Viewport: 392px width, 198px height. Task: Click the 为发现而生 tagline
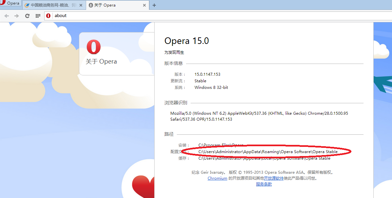coord(174,52)
